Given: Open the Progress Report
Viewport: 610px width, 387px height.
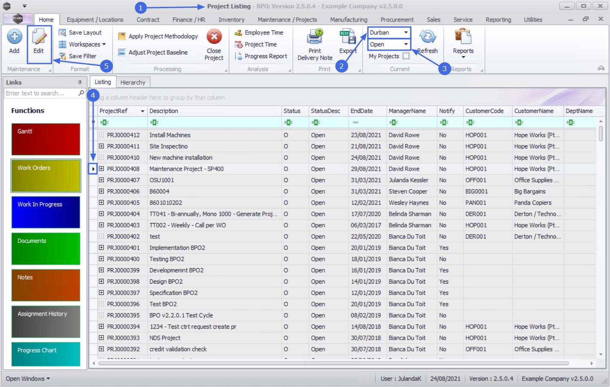Looking at the screenshot, I should coord(261,56).
